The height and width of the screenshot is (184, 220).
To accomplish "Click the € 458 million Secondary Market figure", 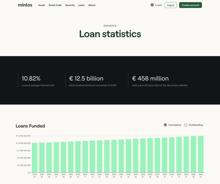I will tap(150, 78).
